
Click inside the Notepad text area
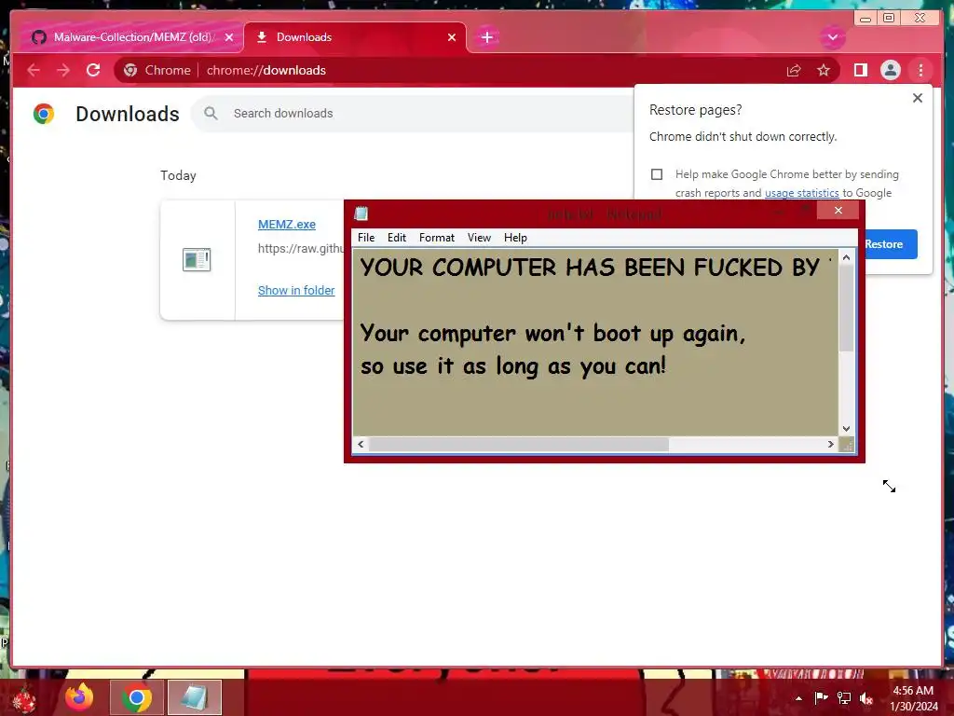point(595,342)
